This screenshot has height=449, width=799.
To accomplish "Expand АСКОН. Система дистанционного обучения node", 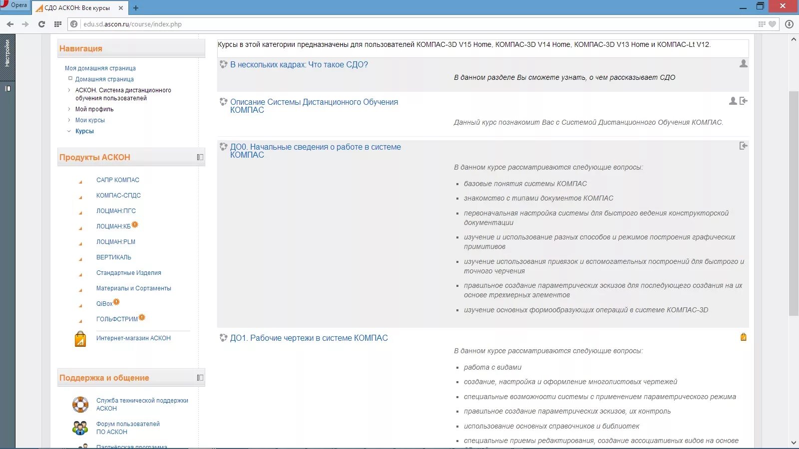I will 69,90.
